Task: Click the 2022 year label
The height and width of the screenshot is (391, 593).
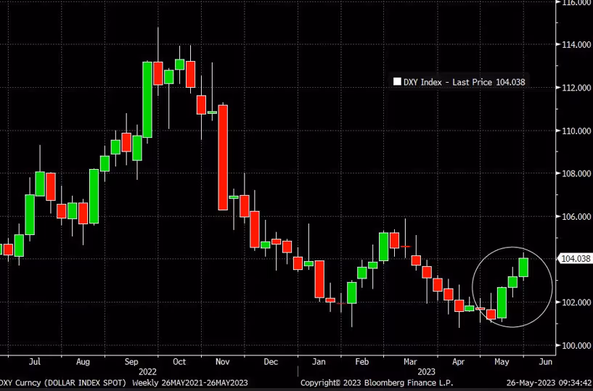Action: click(x=147, y=371)
